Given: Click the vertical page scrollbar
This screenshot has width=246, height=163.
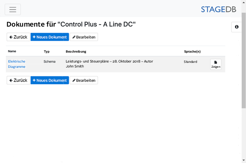Looking at the screenshot, I should click(244, 62).
